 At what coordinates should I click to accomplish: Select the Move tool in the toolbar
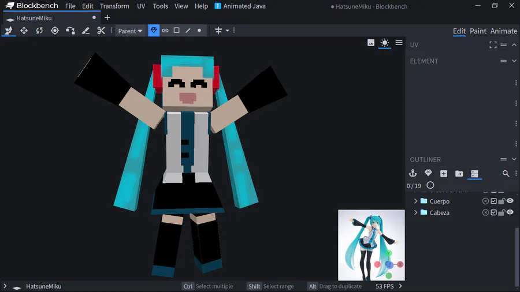click(x=9, y=31)
